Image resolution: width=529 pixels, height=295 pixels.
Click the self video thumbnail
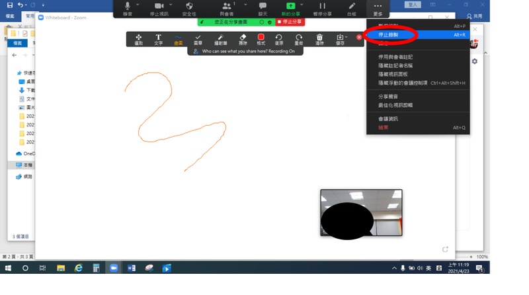coord(361,212)
